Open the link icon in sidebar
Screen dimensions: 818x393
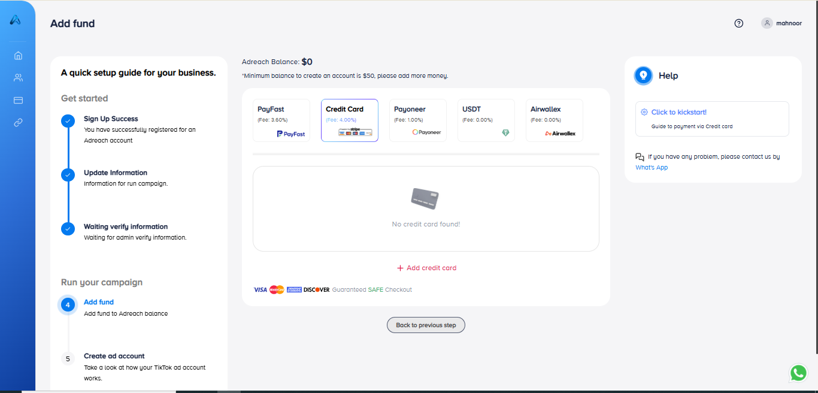(x=18, y=123)
